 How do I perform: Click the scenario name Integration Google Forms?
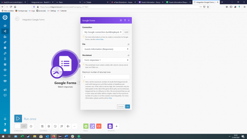(x=33, y=20)
